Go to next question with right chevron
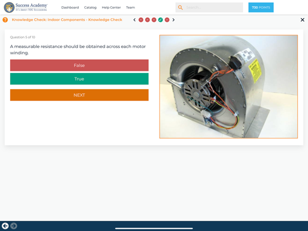The height and width of the screenshot is (231, 308). click(174, 20)
